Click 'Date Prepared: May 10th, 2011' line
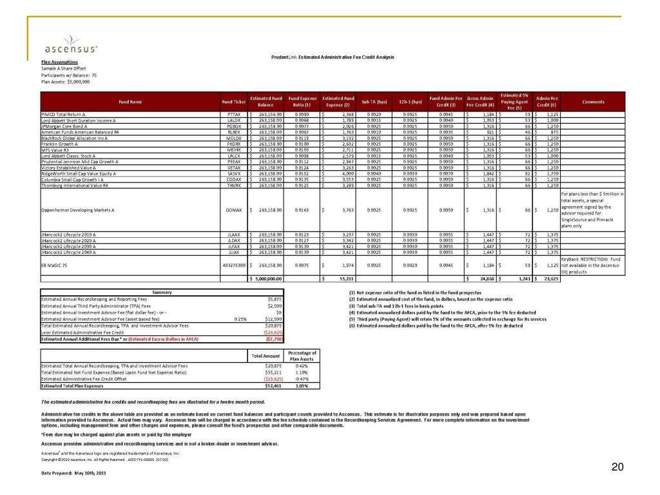The height and width of the screenshot is (495, 660). click(x=73, y=473)
